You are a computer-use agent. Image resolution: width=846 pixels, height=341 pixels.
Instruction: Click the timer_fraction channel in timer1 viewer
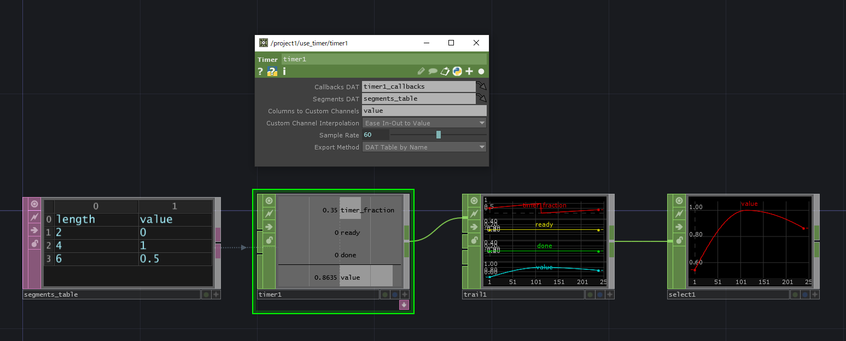[x=340, y=210]
